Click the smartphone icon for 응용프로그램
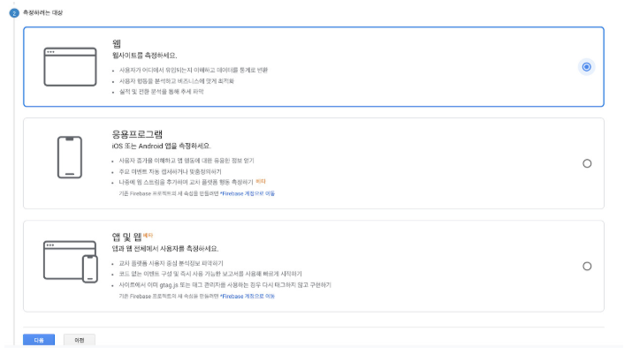The height and width of the screenshot is (354, 632). 70,157
